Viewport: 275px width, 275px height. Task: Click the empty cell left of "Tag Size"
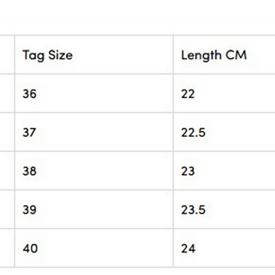tap(7, 55)
